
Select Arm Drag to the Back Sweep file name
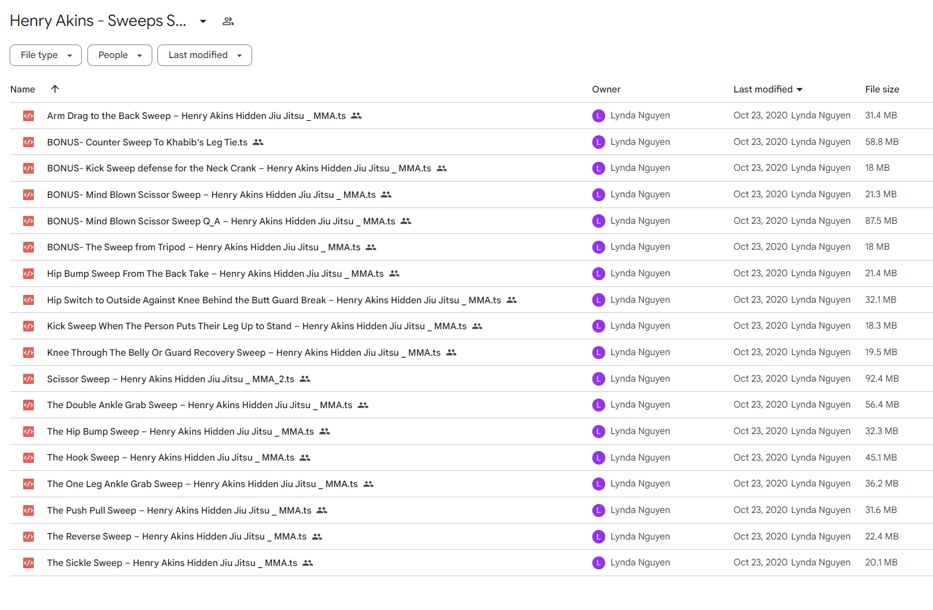point(196,116)
